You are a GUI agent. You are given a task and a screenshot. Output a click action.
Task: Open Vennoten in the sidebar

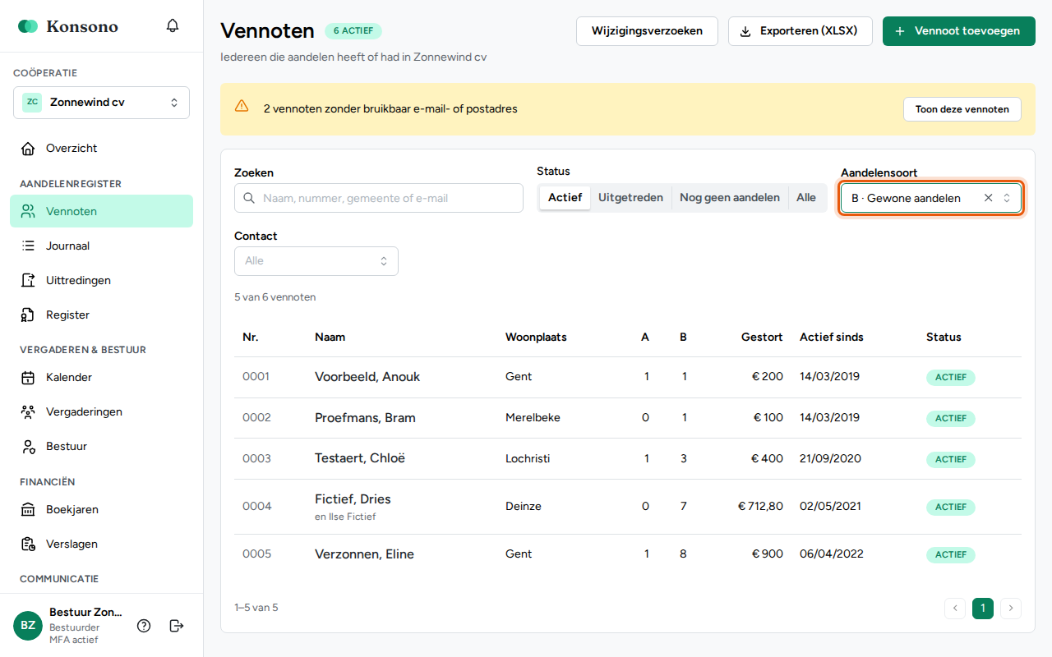point(101,211)
